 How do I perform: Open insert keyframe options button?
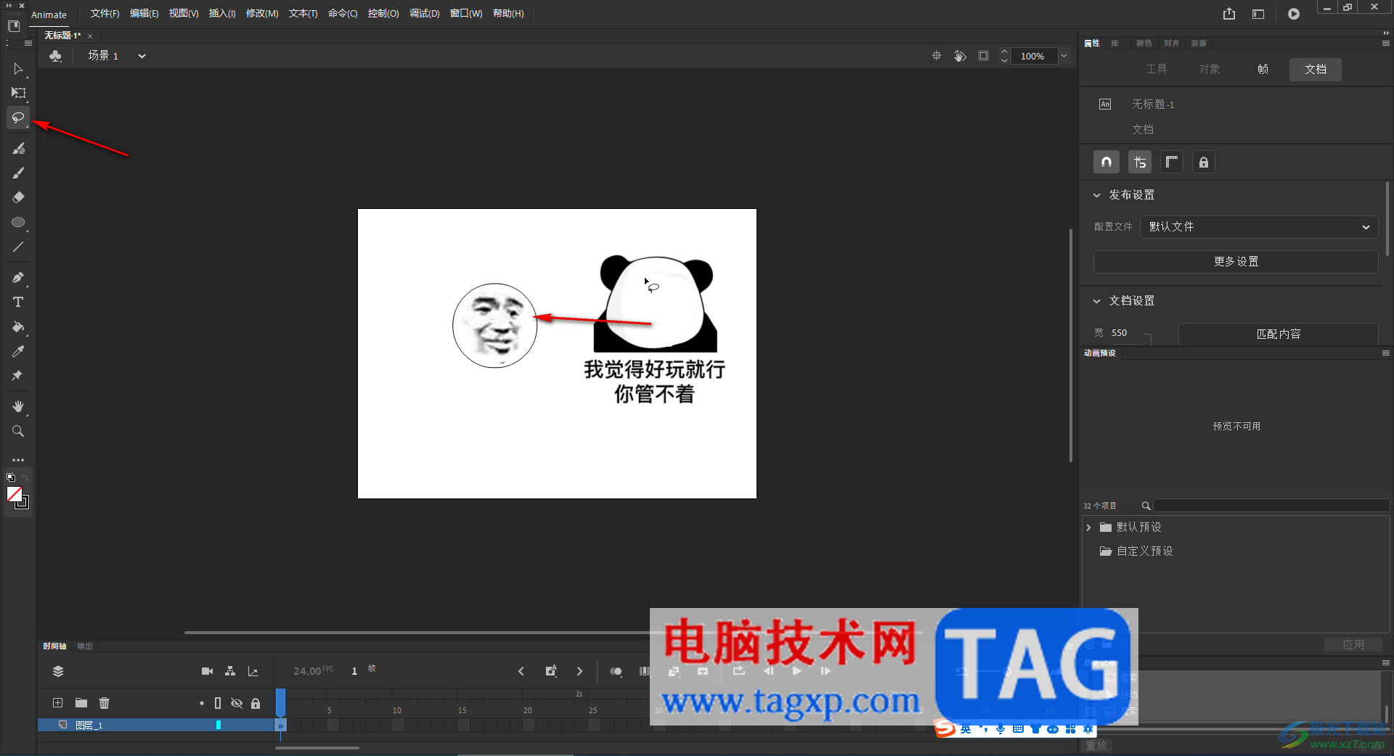pyautogui.click(x=551, y=671)
